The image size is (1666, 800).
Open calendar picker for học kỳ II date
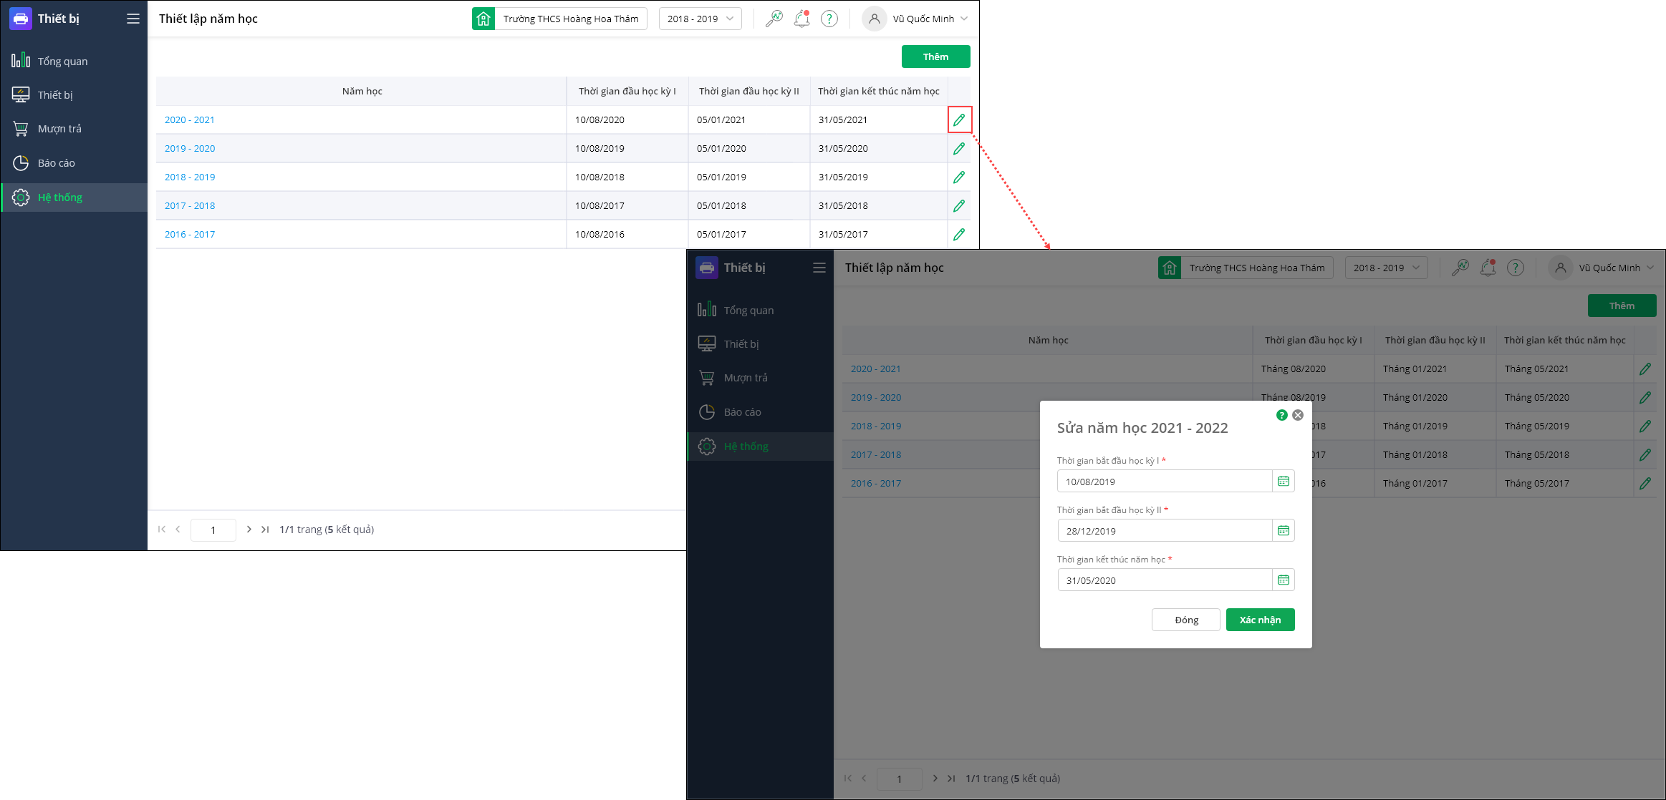pyautogui.click(x=1283, y=531)
